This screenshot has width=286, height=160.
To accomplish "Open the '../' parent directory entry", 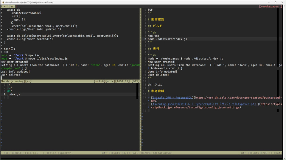I will 10,88.
